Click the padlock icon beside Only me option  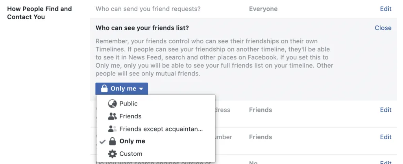[112, 141]
